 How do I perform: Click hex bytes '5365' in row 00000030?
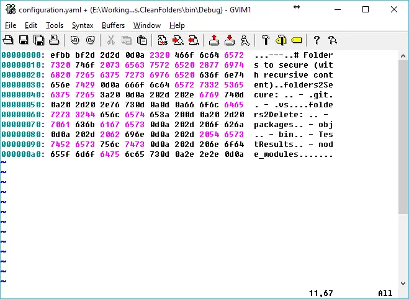click(234, 85)
